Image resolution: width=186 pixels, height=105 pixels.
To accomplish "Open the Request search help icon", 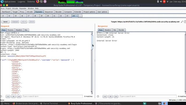I will [x=1, y=96].
